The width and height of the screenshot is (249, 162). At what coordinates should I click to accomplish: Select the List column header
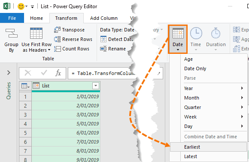pyautogui.click(x=66, y=86)
